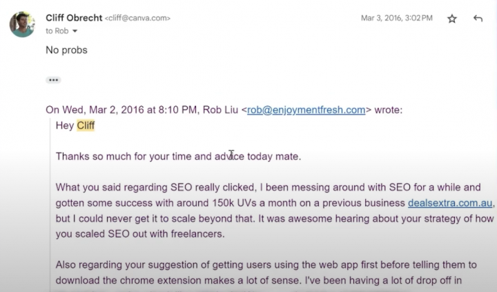Click the 'to Rob' recipient text
497x292 pixels.
57,31
